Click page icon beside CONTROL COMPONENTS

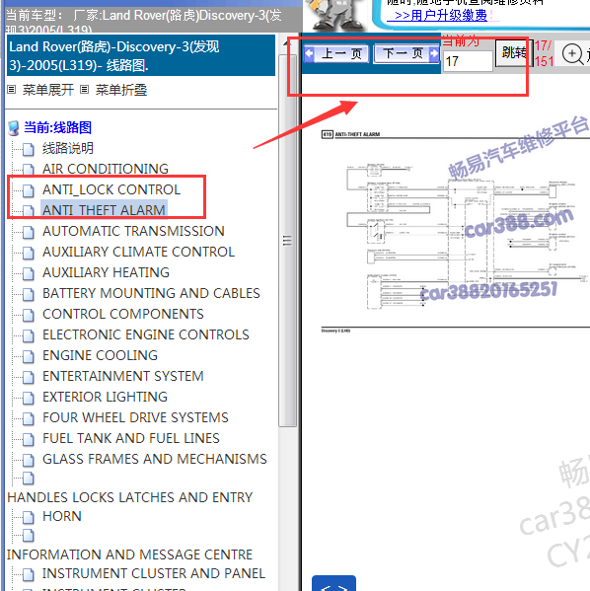(x=29, y=315)
